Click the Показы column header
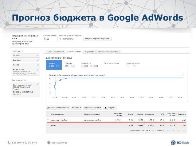The image size is (196, 147). (140, 114)
